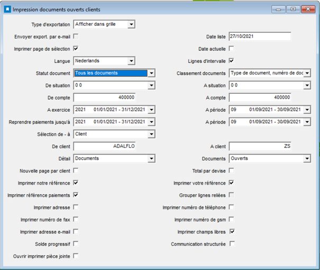Open the Documents dropdown showing Ouverts
This screenshot has width=320, height=270.
coord(307,159)
